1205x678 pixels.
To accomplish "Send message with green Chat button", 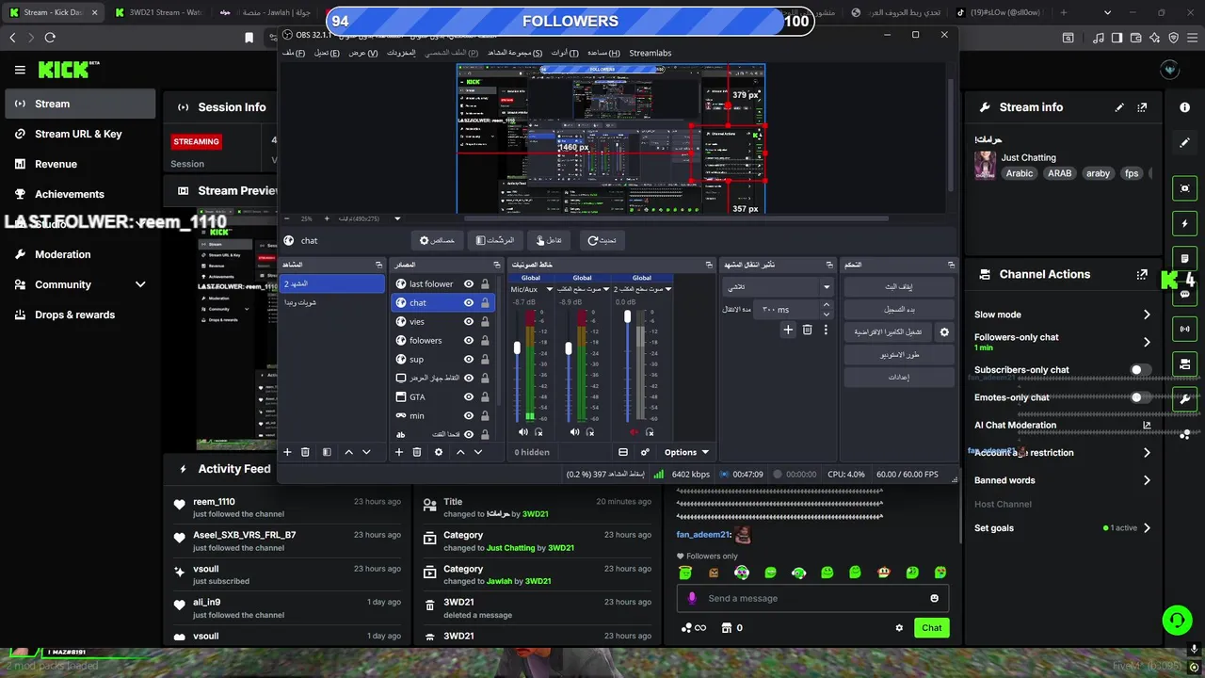I will 931,628.
